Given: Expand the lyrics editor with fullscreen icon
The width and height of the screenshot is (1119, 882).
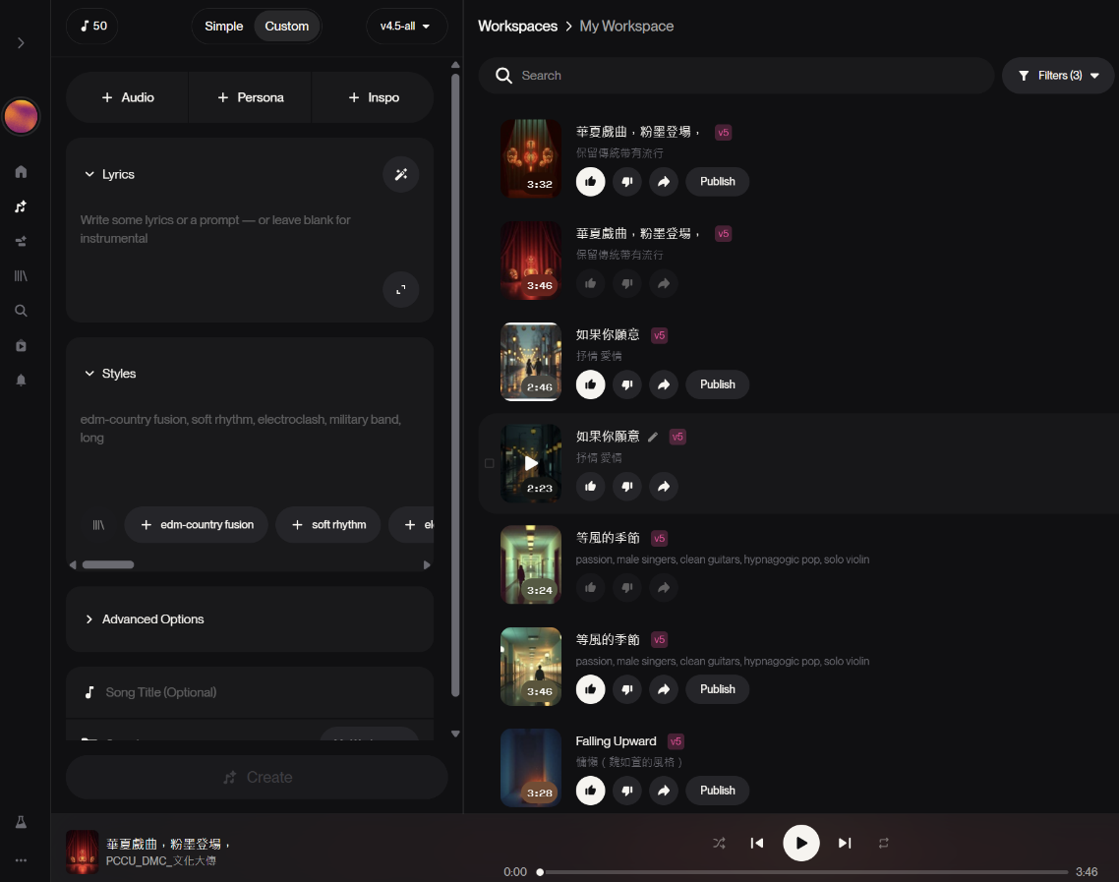Looking at the screenshot, I should (400, 290).
